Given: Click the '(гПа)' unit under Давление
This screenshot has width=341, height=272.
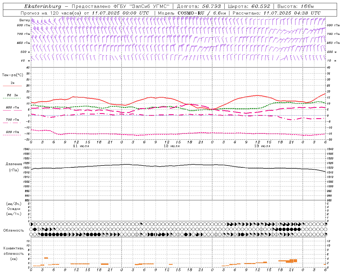Looking at the screenshot, I should tap(14, 170).
